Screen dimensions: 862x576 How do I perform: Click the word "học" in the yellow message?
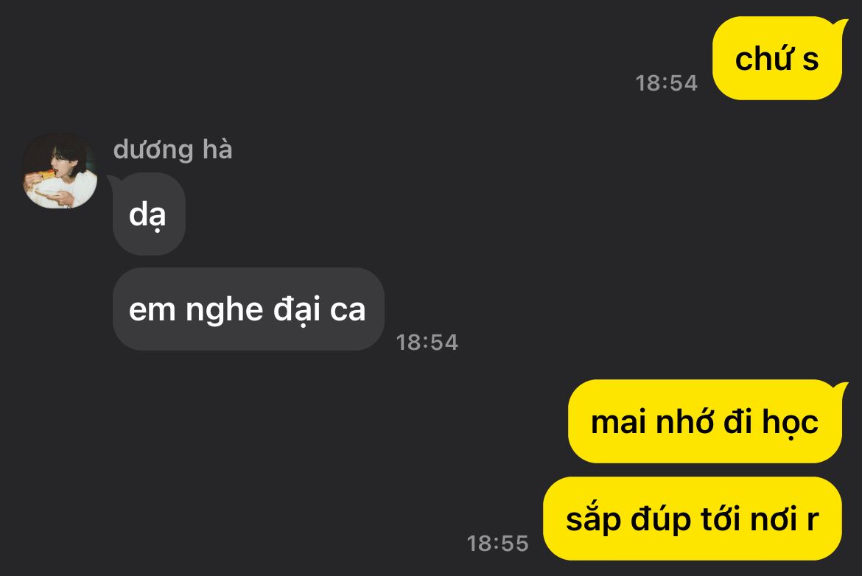click(790, 422)
